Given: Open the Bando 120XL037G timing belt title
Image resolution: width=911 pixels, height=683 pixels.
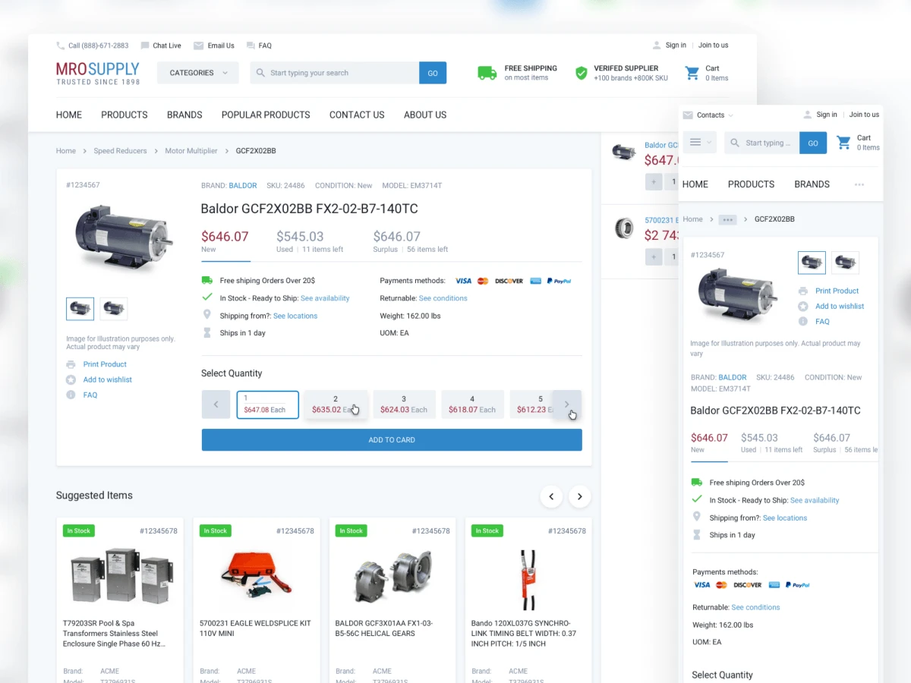Looking at the screenshot, I should (x=524, y=634).
